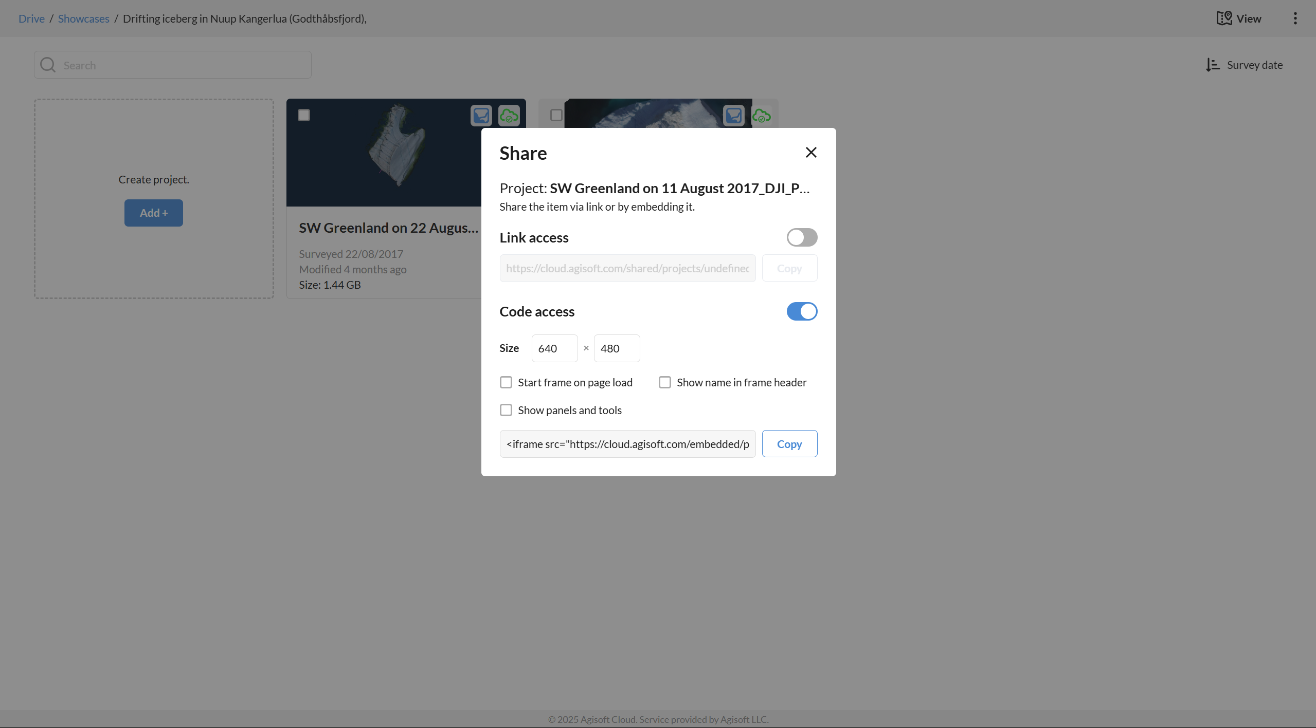The width and height of the screenshot is (1316, 728).
Task: Check Show name in frame header
Action: (x=665, y=382)
